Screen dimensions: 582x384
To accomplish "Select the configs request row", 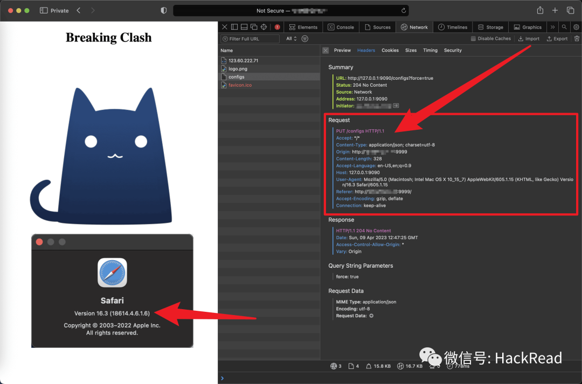I will 269,77.
